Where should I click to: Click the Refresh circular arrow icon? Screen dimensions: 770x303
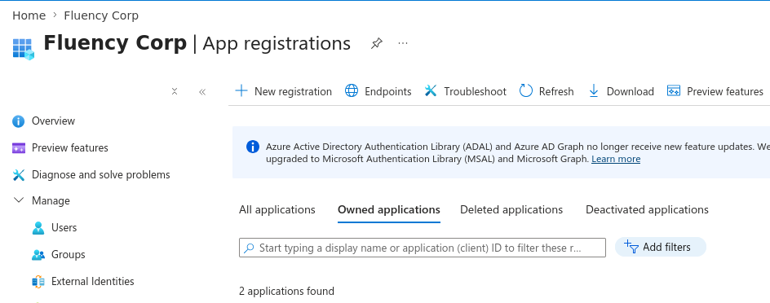tap(526, 90)
